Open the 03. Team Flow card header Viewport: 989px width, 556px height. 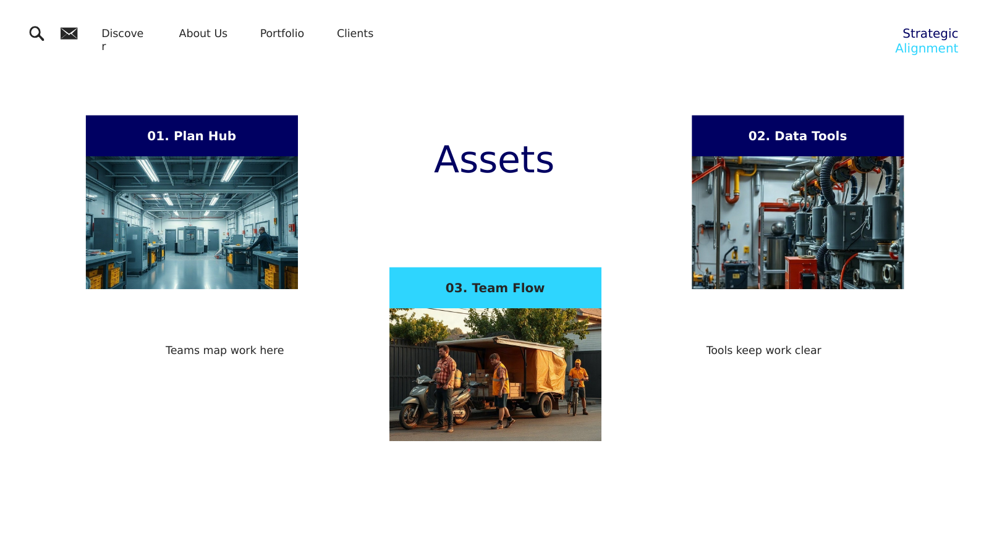495,288
